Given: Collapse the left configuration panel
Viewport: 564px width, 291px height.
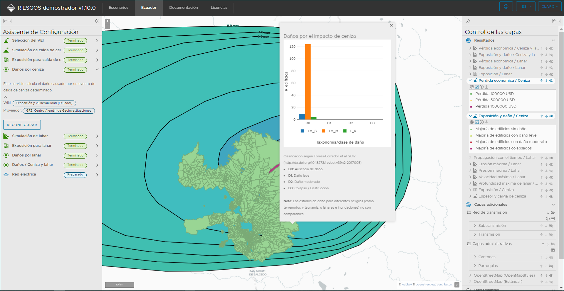Looking at the screenshot, I should pos(97,21).
